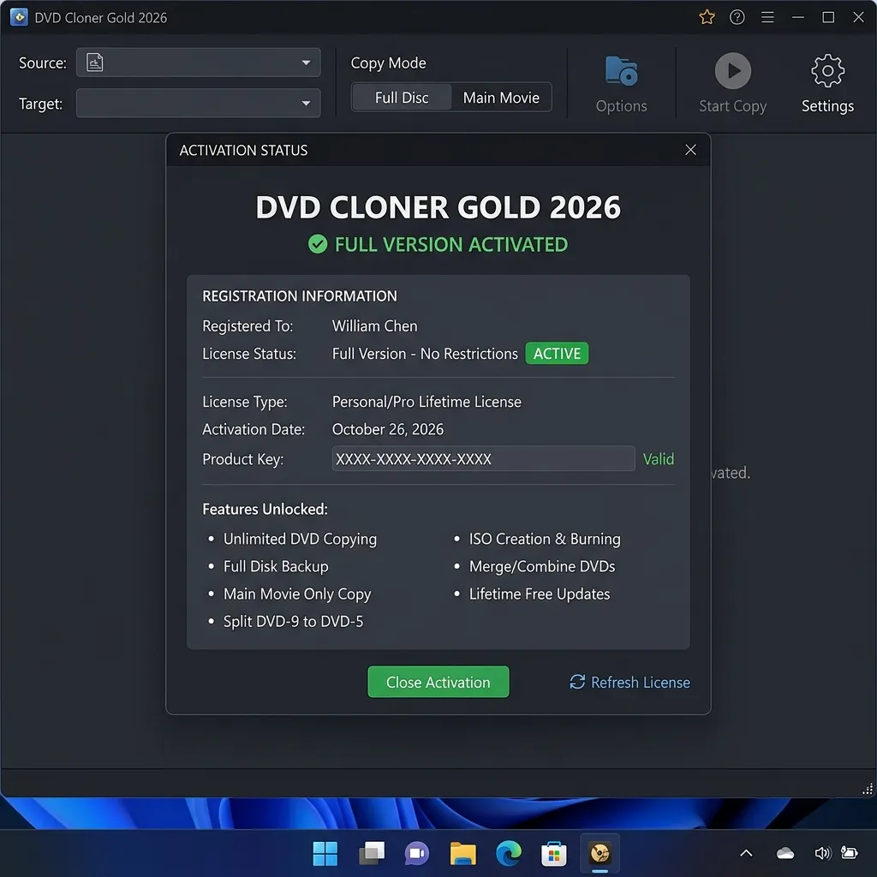Viewport: 877px width, 877px height.
Task: Open Settings gear icon
Action: pos(828,71)
